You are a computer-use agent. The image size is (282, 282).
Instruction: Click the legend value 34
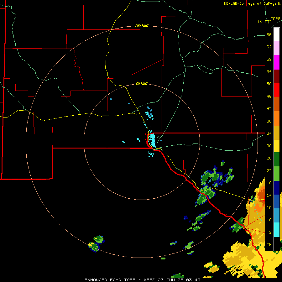click(269, 133)
